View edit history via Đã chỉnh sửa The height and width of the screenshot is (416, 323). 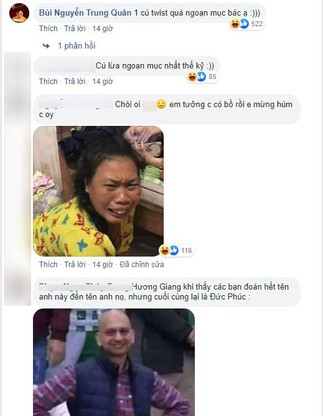click(142, 265)
